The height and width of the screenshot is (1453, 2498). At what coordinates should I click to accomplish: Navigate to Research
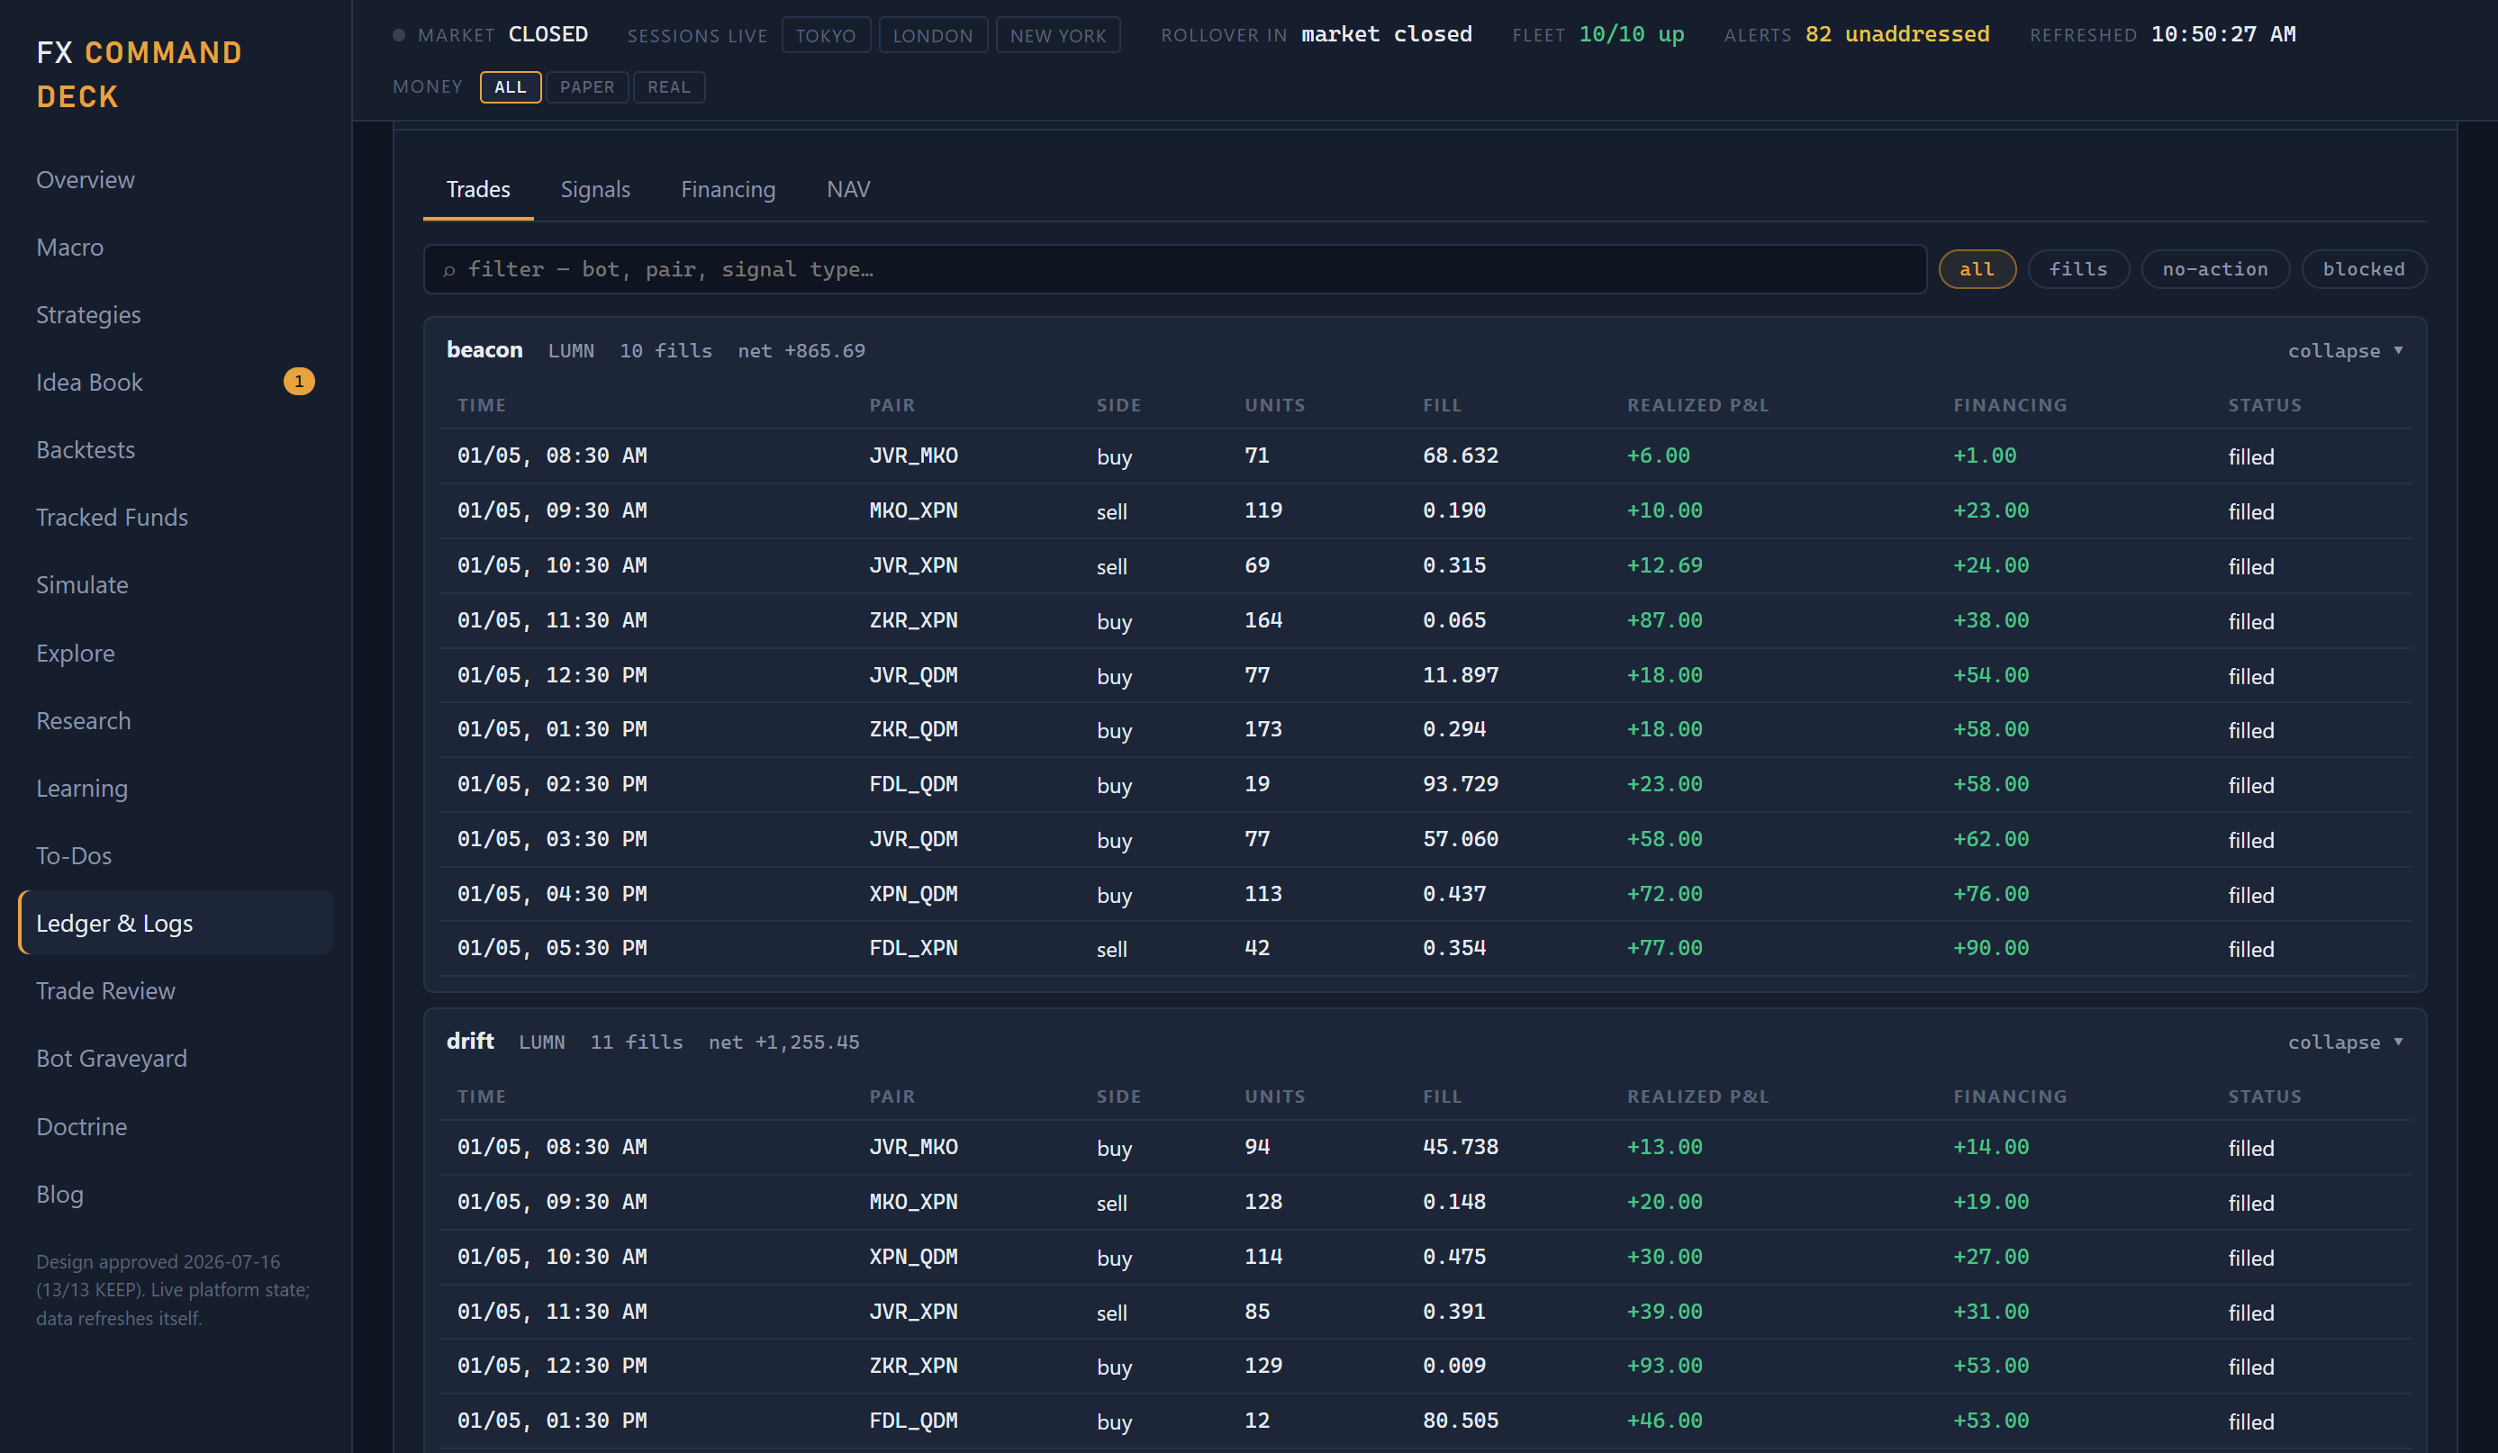[x=176, y=720]
